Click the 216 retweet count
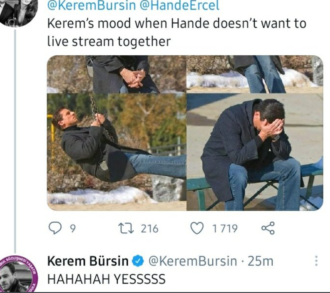330x293 pixels. (149, 228)
